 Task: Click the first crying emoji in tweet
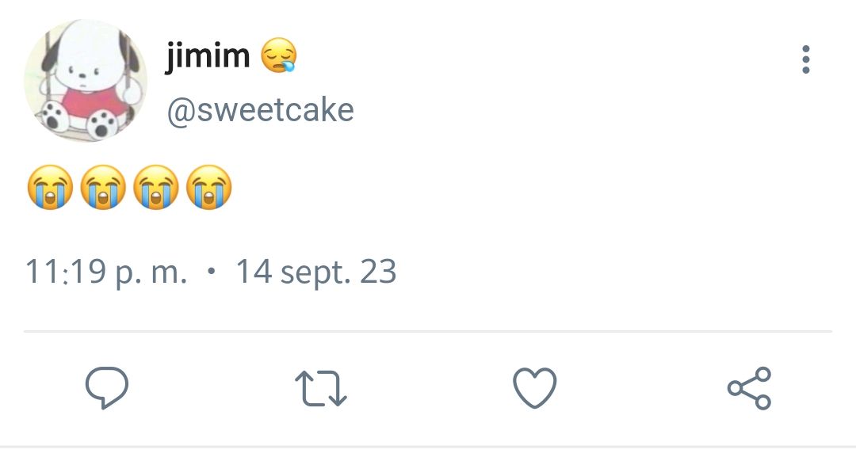tap(50, 187)
